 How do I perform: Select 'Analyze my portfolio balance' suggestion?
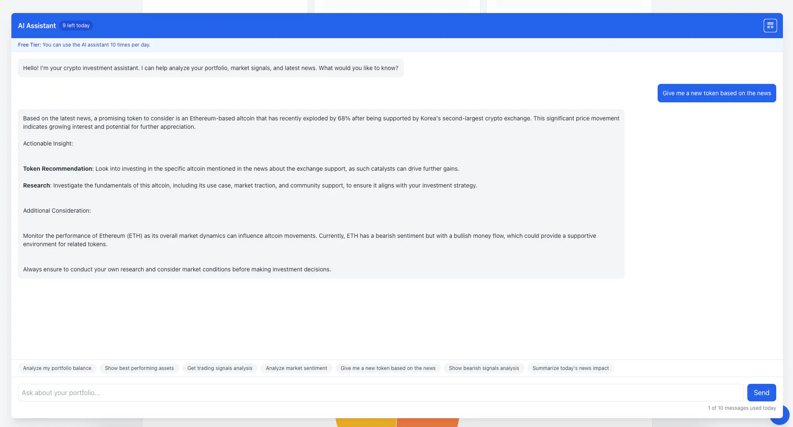tap(57, 368)
